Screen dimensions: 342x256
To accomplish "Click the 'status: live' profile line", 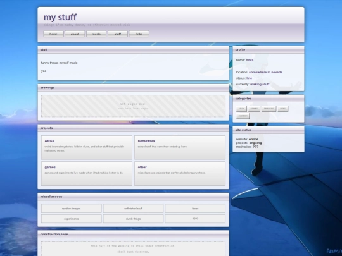I will [x=244, y=78].
